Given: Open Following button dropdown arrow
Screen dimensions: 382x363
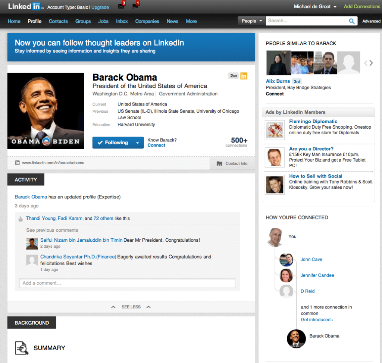Looking at the screenshot, I should pos(138,143).
